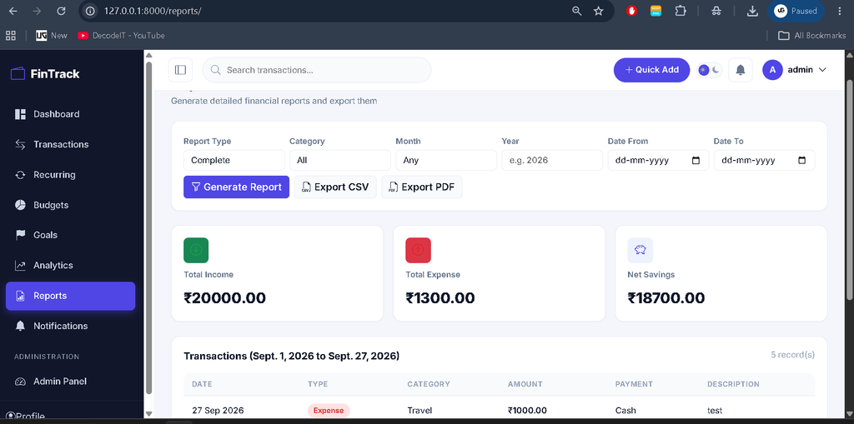The height and width of the screenshot is (424, 854).
Task: Open Profile in the sidebar
Action: click(x=26, y=417)
